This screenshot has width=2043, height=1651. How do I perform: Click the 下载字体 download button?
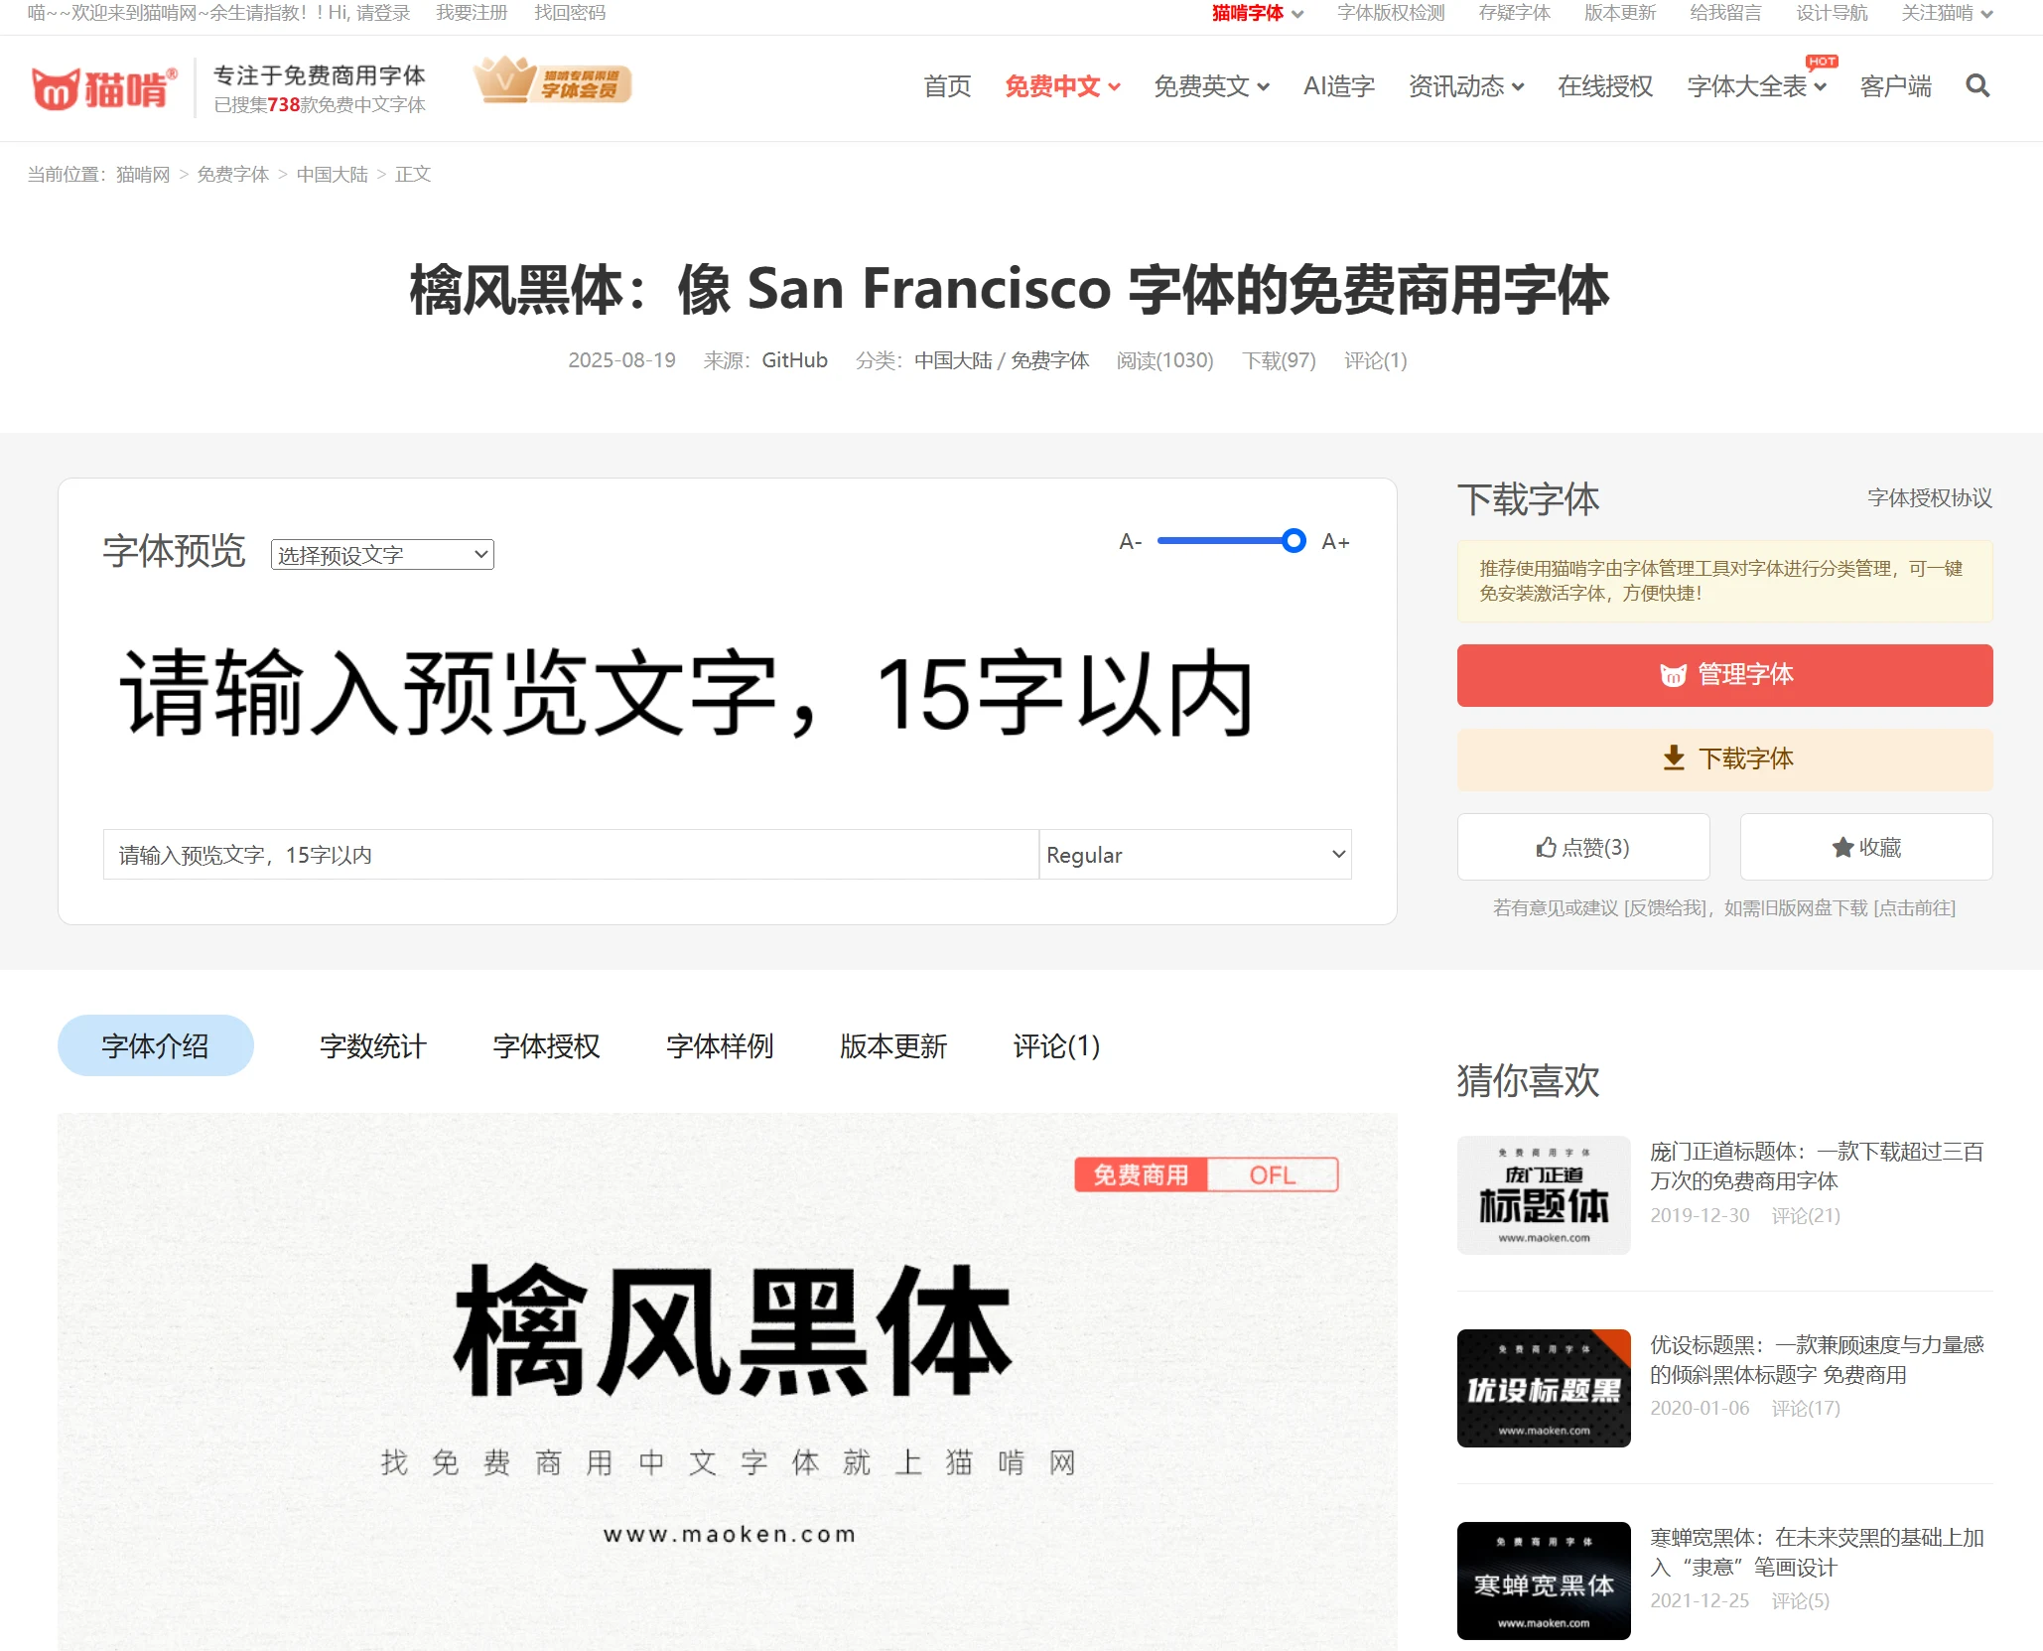(1724, 759)
